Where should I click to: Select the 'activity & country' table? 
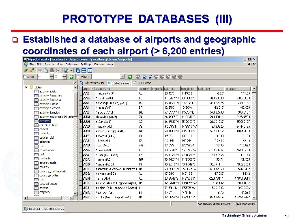coord(50,96)
